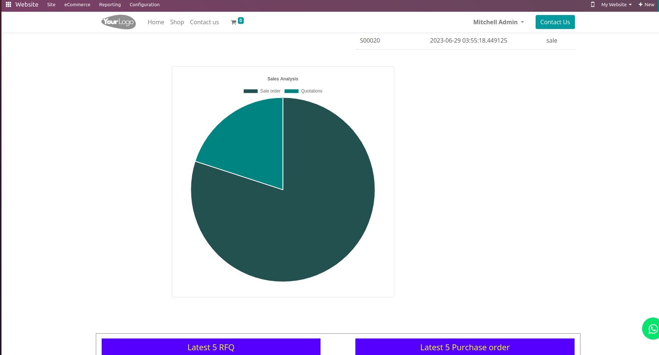Click the shopping cart icon
Screen dimensions: 659x355
[233, 22]
